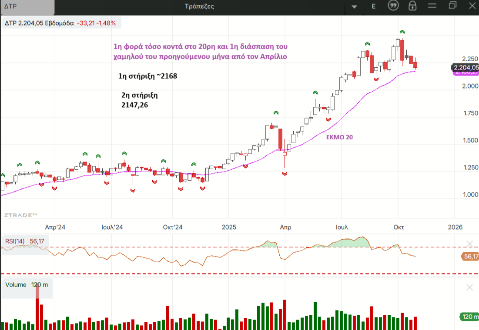Screen dimensions: 479x330
Task: Click the quotation marks icon in title bar
Action: (x=393, y=6)
